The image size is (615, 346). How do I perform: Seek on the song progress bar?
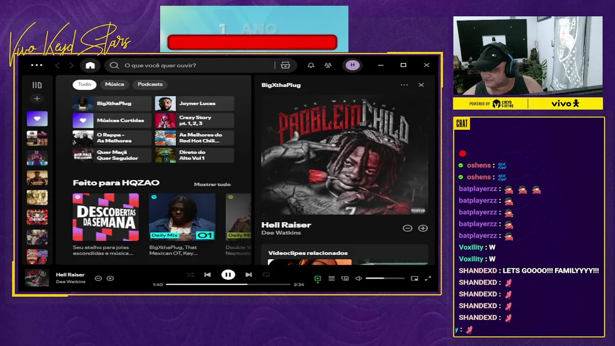click(x=228, y=284)
